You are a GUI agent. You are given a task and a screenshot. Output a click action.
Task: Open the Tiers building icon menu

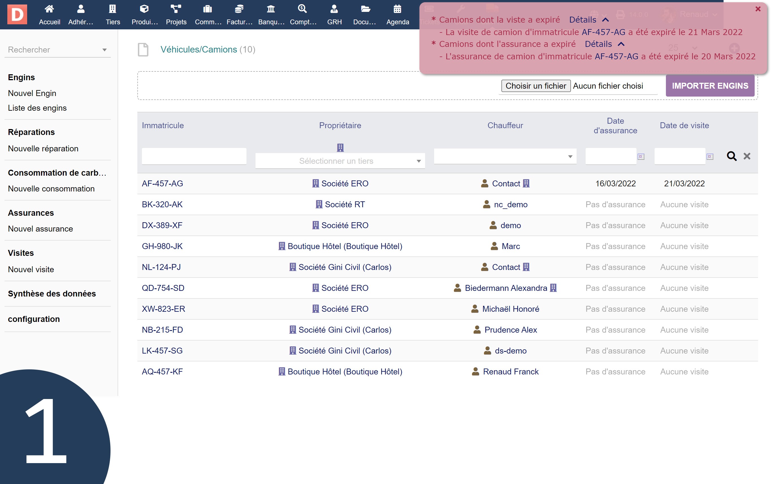pyautogui.click(x=112, y=9)
